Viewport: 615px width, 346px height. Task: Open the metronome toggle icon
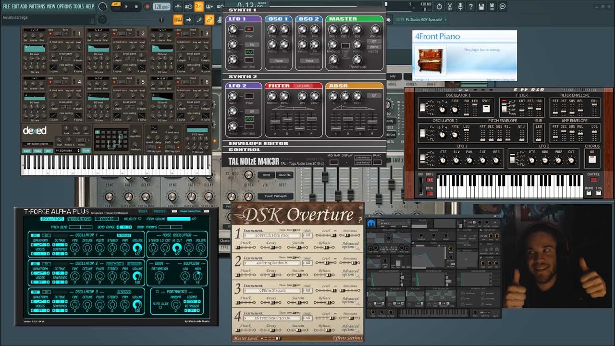point(178,7)
